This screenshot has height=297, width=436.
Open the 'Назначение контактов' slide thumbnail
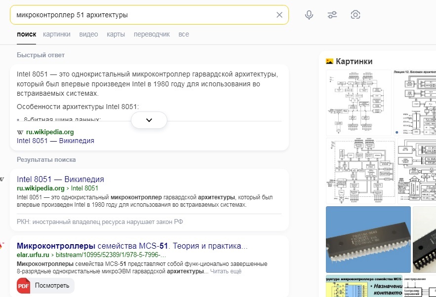pyautogui.click(x=364, y=286)
